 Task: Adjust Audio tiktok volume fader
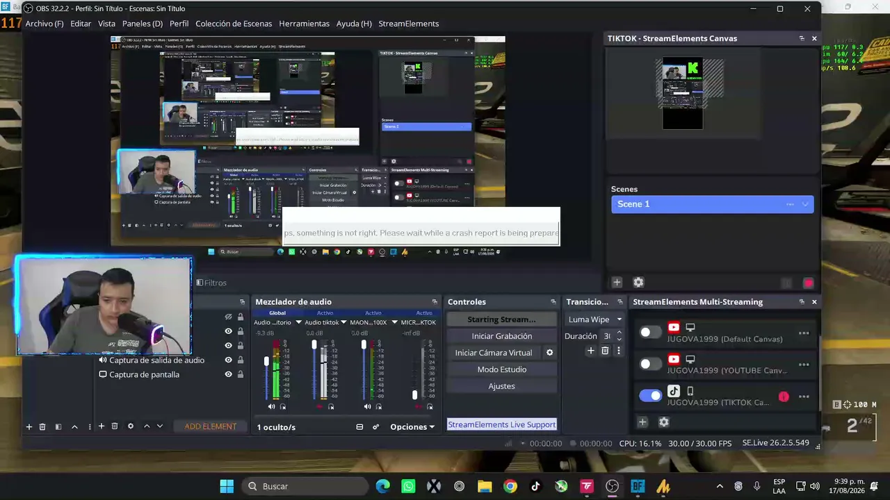coord(314,345)
